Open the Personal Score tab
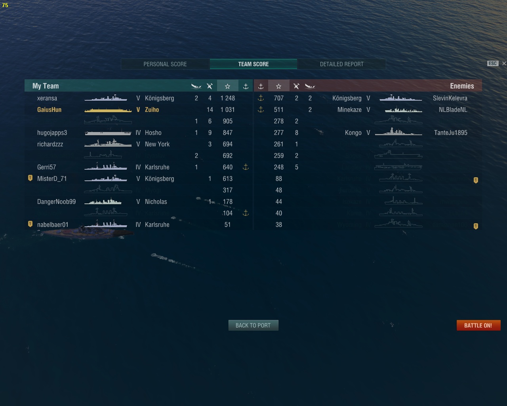Image resolution: width=507 pixels, height=406 pixels. coord(165,64)
